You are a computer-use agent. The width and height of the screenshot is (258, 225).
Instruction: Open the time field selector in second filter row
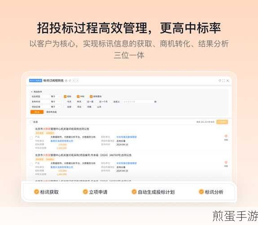[40, 102]
